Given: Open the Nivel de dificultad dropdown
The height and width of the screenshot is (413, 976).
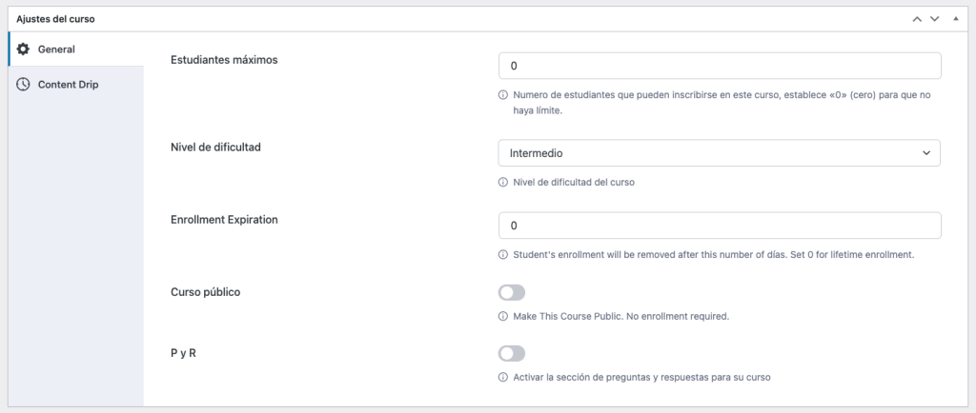Looking at the screenshot, I should [720, 153].
